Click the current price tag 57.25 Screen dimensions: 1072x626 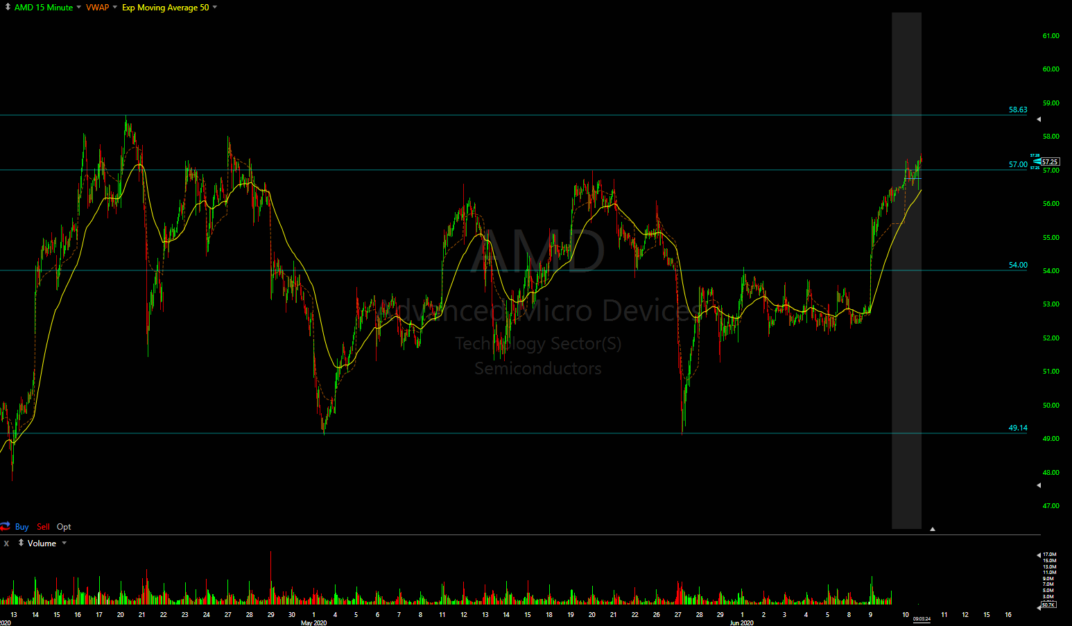click(1050, 162)
